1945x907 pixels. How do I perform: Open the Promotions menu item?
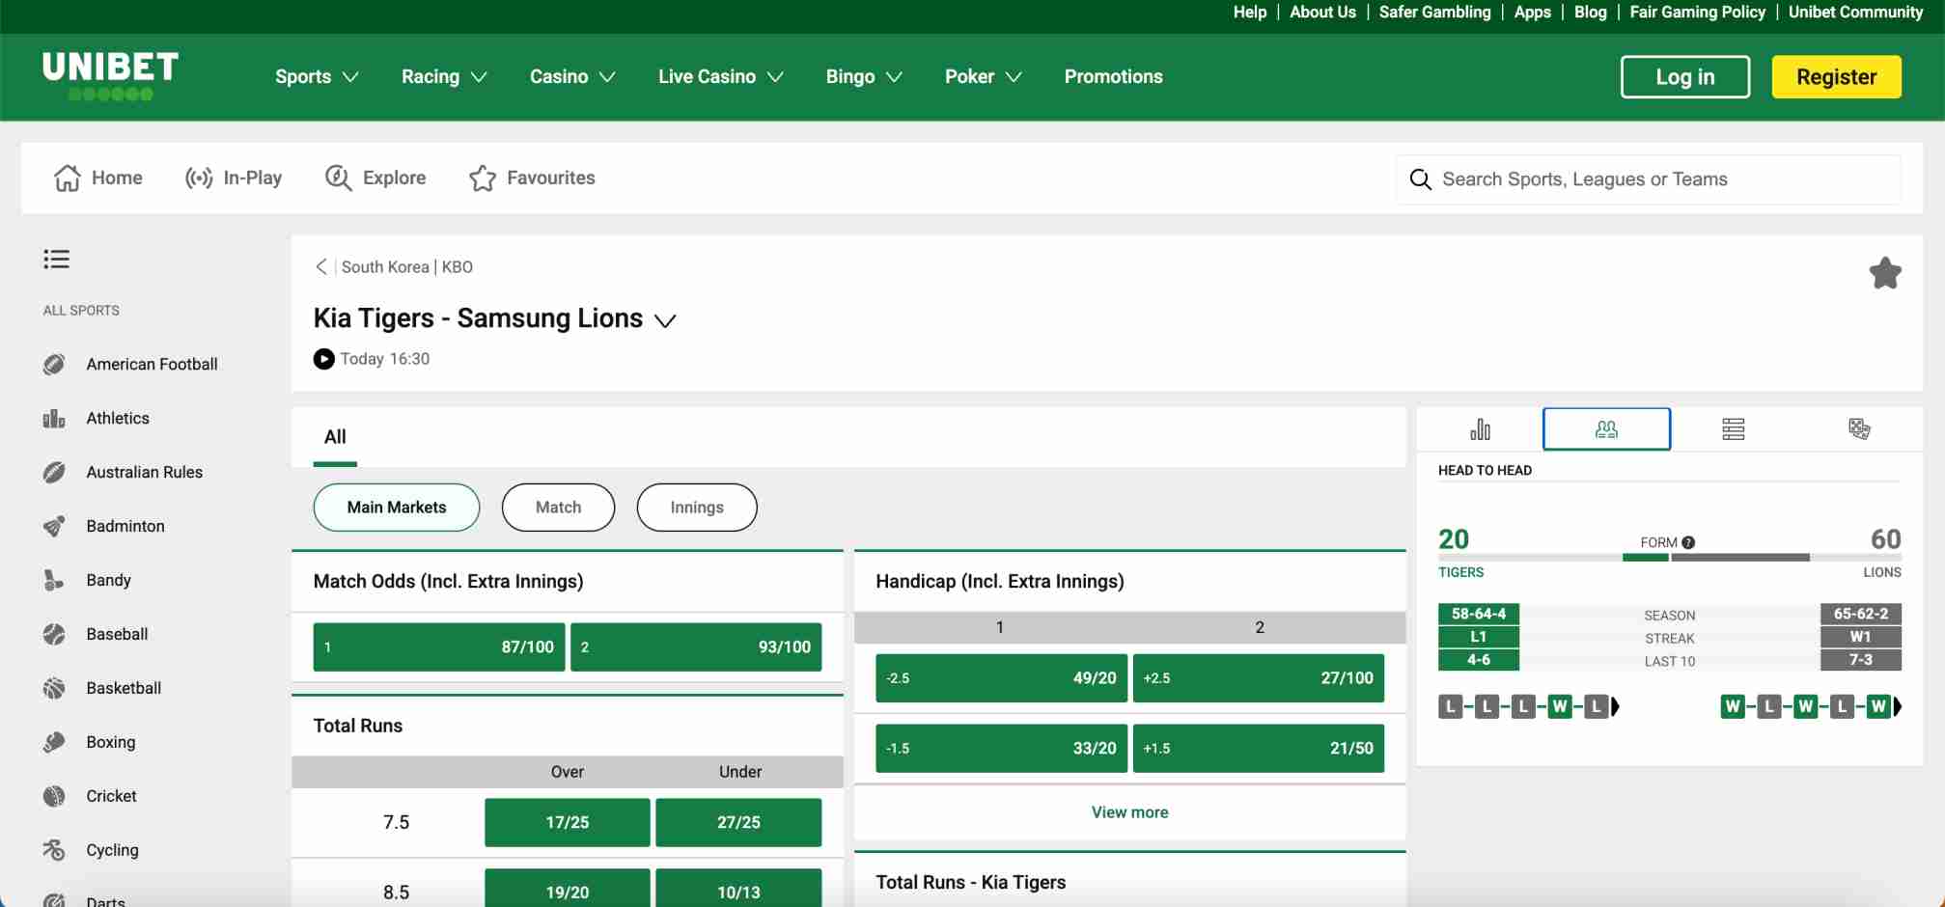[1113, 76]
